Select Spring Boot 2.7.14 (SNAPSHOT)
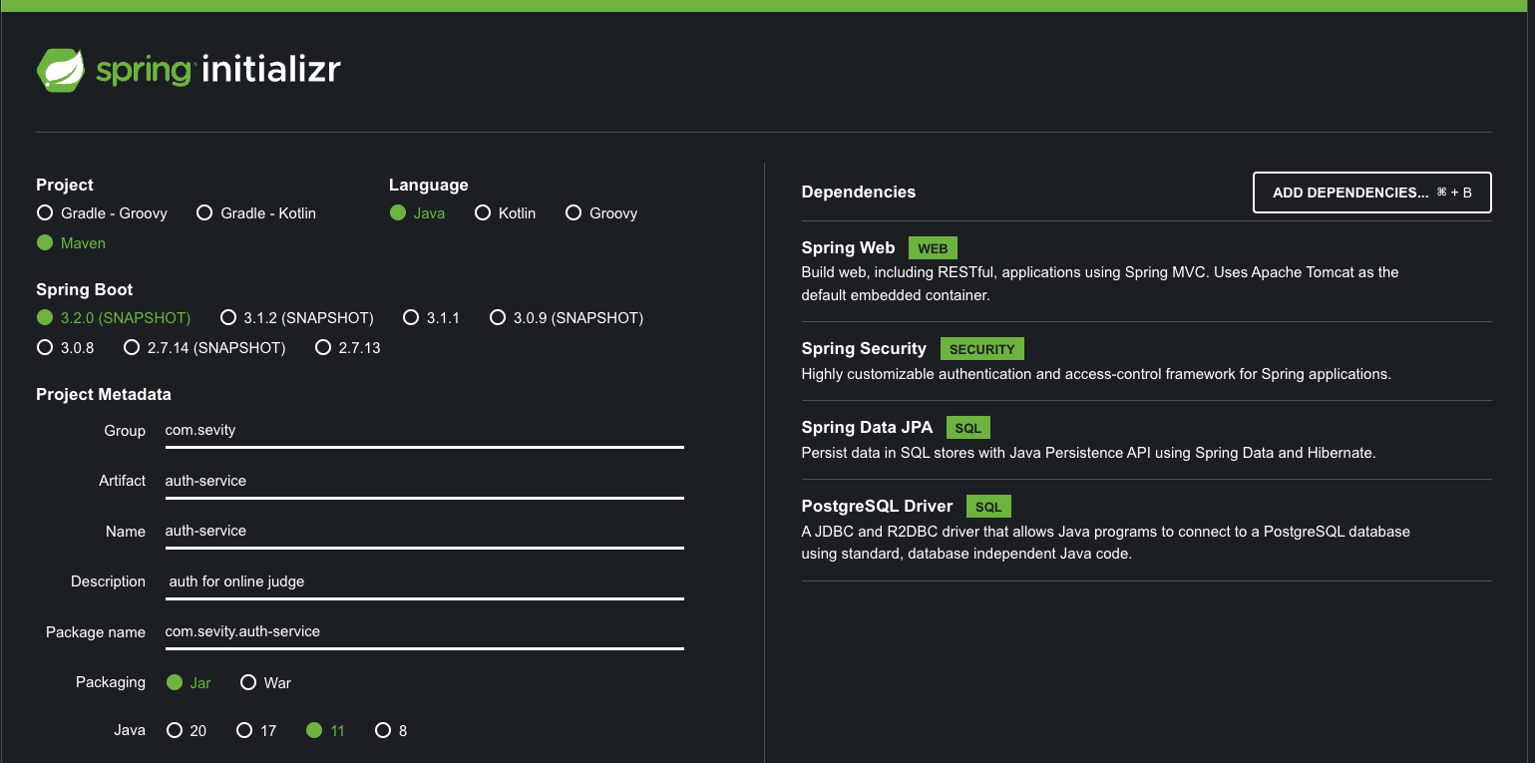1535x763 pixels. (x=204, y=348)
